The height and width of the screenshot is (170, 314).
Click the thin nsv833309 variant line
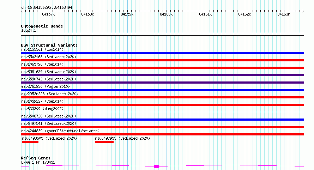[x=162, y=112]
